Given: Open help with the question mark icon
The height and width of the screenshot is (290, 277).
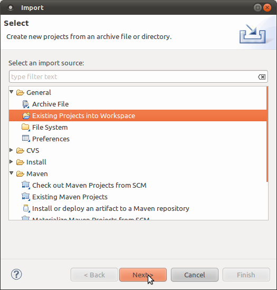Looking at the screenshot, I should click(x=16, y=275).
